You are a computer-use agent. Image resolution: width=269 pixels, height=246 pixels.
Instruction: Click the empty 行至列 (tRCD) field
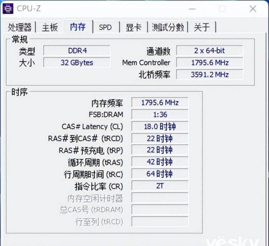click(x=160, y=222)
